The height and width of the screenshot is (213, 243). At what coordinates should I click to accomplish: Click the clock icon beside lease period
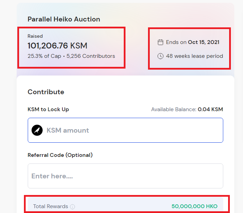160,56
